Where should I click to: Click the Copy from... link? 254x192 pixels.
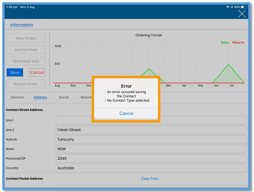pyautogui.click(x=151, y=179)
